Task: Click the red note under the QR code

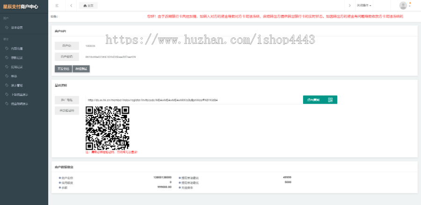Action: click(111, 152)
